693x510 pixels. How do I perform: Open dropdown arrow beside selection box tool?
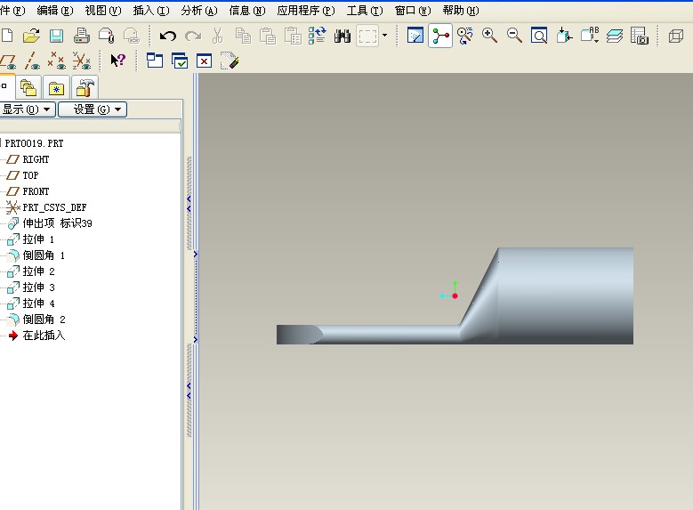[384, 36]
